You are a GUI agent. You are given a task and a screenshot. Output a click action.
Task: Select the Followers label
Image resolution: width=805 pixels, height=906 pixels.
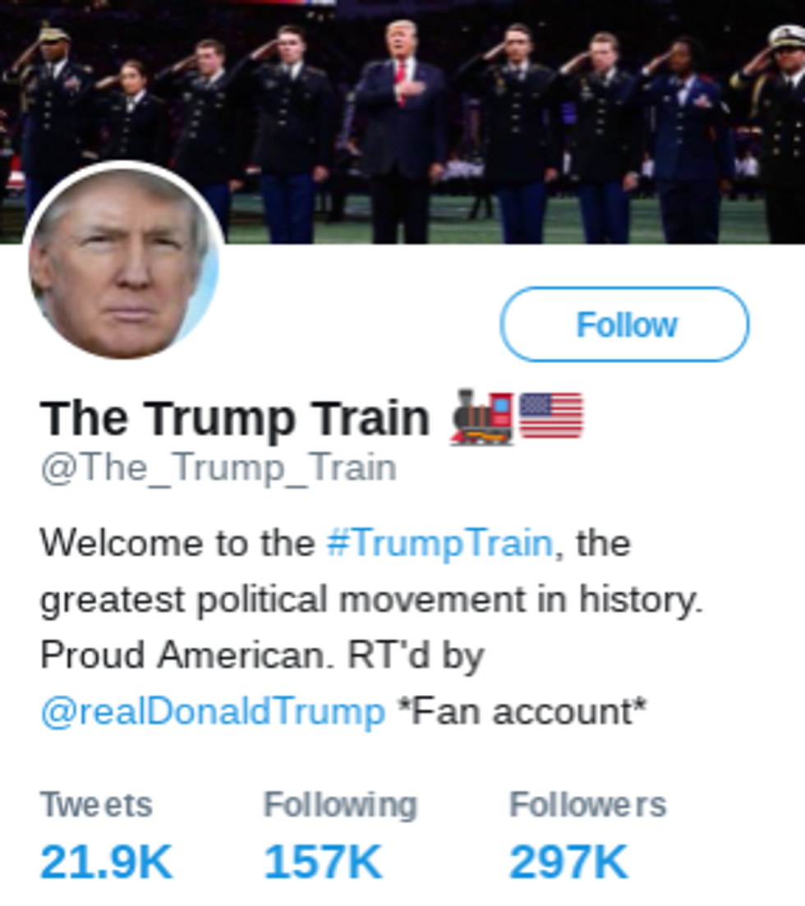587,805
